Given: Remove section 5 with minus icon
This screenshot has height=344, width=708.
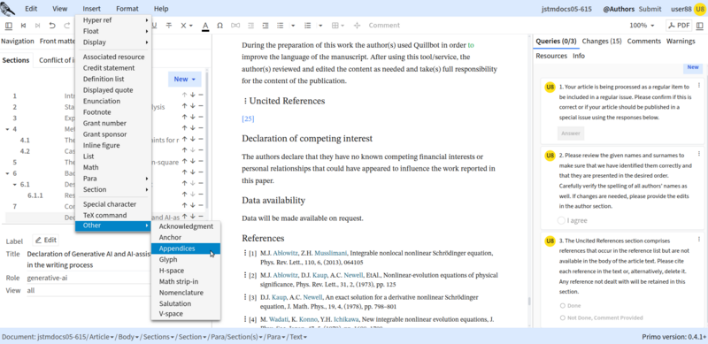Looking at the screenshot, I should coord(201,161).
